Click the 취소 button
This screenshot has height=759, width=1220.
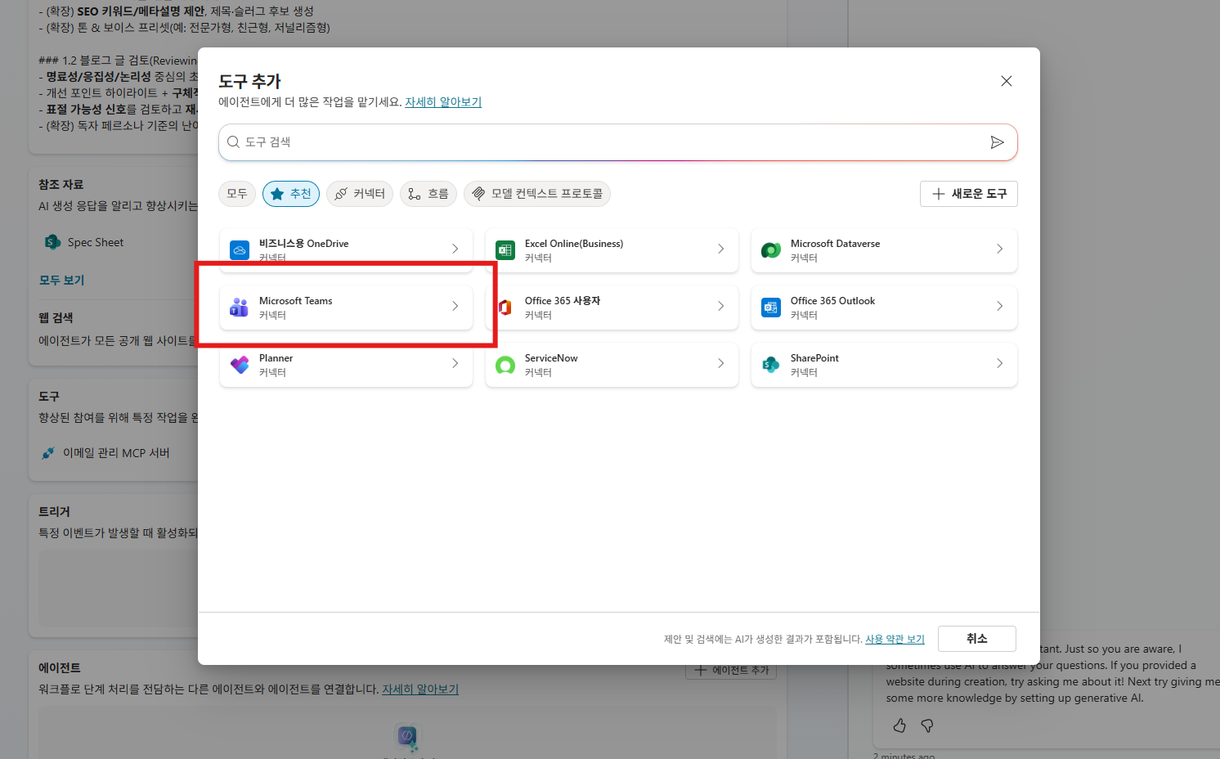pos(977,639)
